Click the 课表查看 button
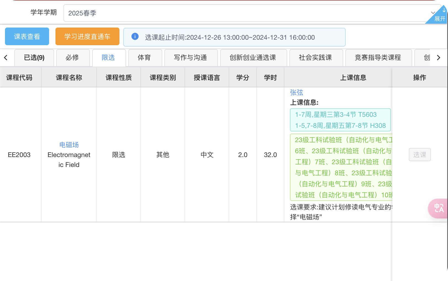This screenshot has height=281, width=448. [x=27, y=36]
